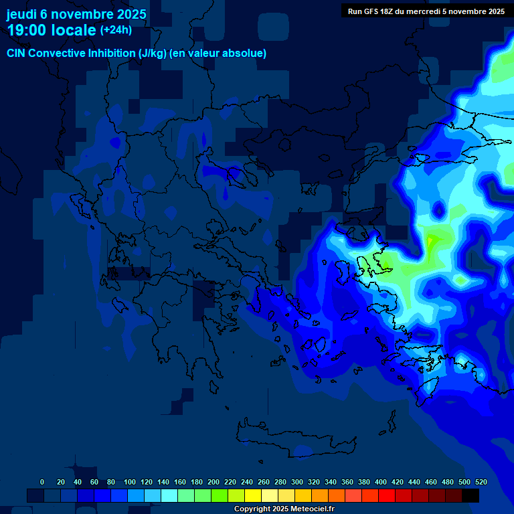Viewport: 514px width, 514px height.
Task: Select the bright red swatch between 400 and 420
Action: coord(387,496)
